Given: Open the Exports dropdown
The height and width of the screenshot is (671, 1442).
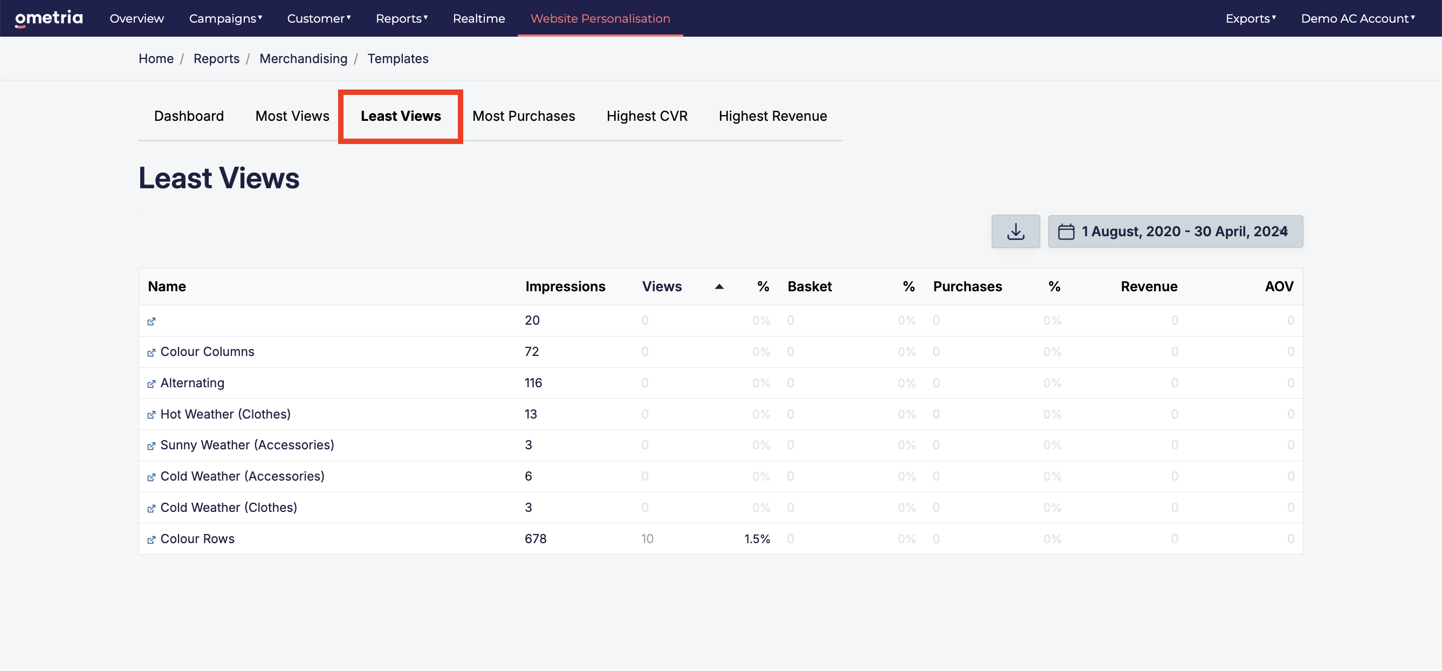Looking at the screenshot, I should (1251, 18).
